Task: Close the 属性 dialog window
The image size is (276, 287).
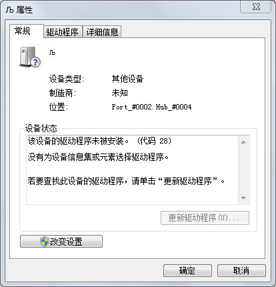Action: tap(256, 7)
